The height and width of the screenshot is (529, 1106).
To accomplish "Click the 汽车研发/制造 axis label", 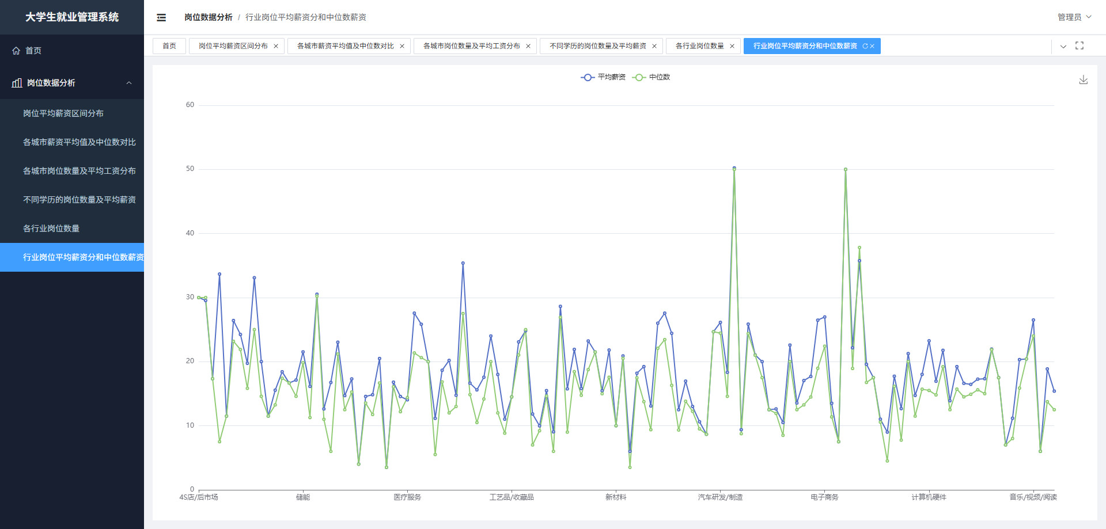I will pyautogui.click(x=720, y=497).
